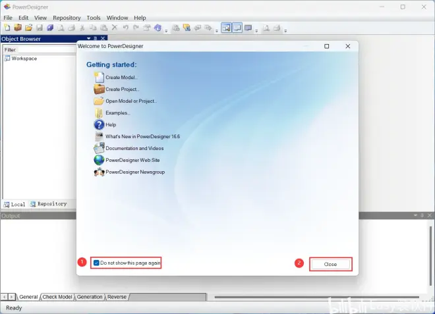Click the Paste clipboard icon
This screenshot has height=314, width=435.
[x=103, y=28]
